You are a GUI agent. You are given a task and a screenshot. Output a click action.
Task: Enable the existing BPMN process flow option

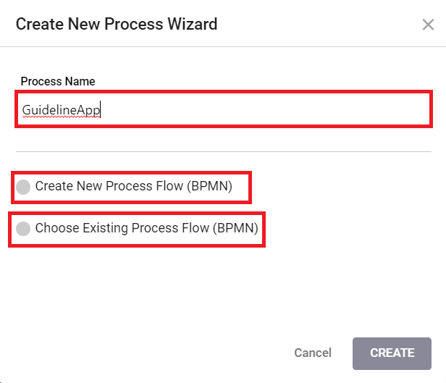pos(23,229)
